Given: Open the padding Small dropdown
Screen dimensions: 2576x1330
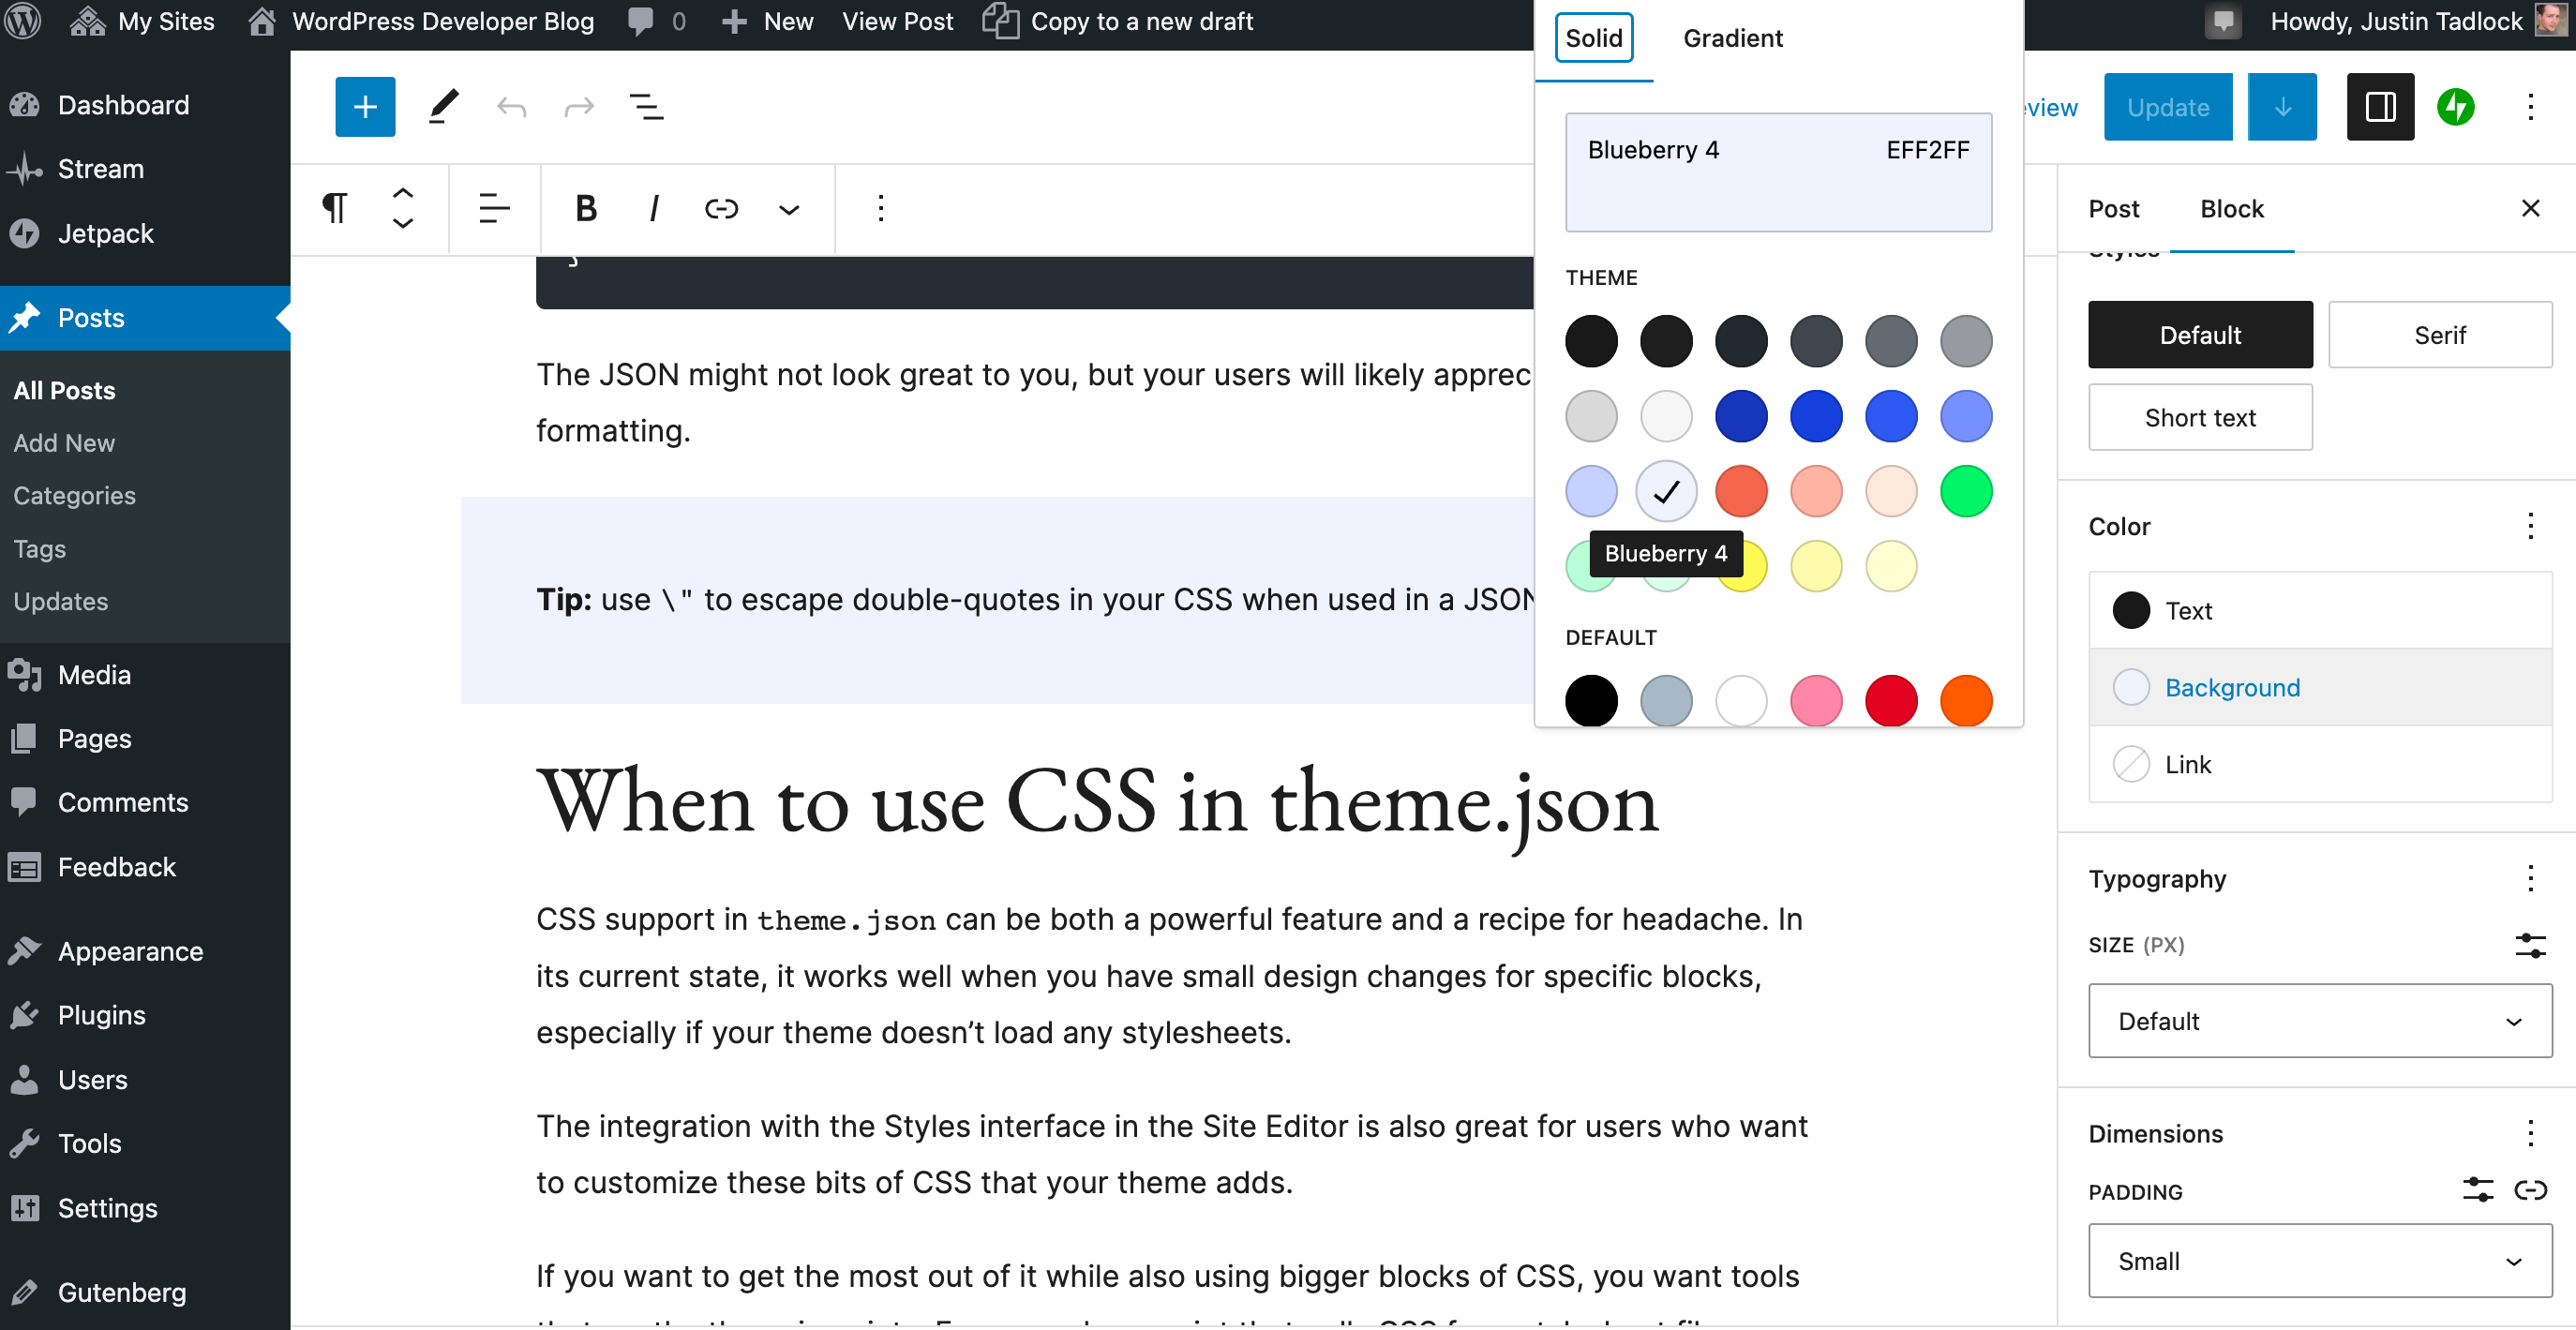Looking at the screenshot, I should pos(2320,1261).
